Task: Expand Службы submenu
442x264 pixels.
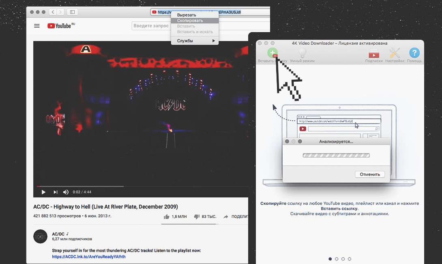Action: pyautogui.click(x=195, y=41)
